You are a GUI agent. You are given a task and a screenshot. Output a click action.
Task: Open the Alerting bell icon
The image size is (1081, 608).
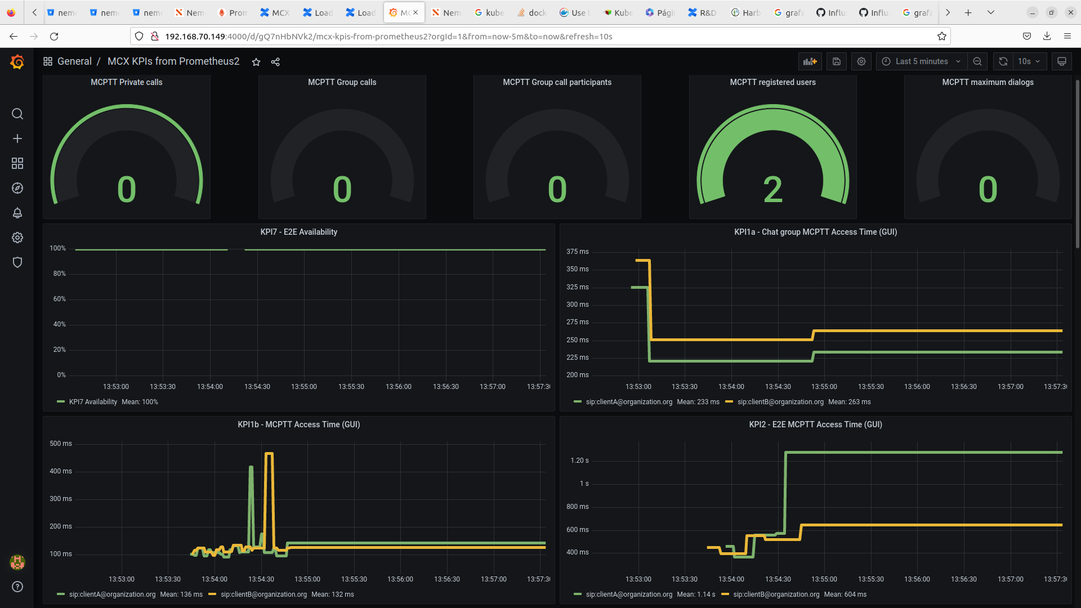(17, 213)
